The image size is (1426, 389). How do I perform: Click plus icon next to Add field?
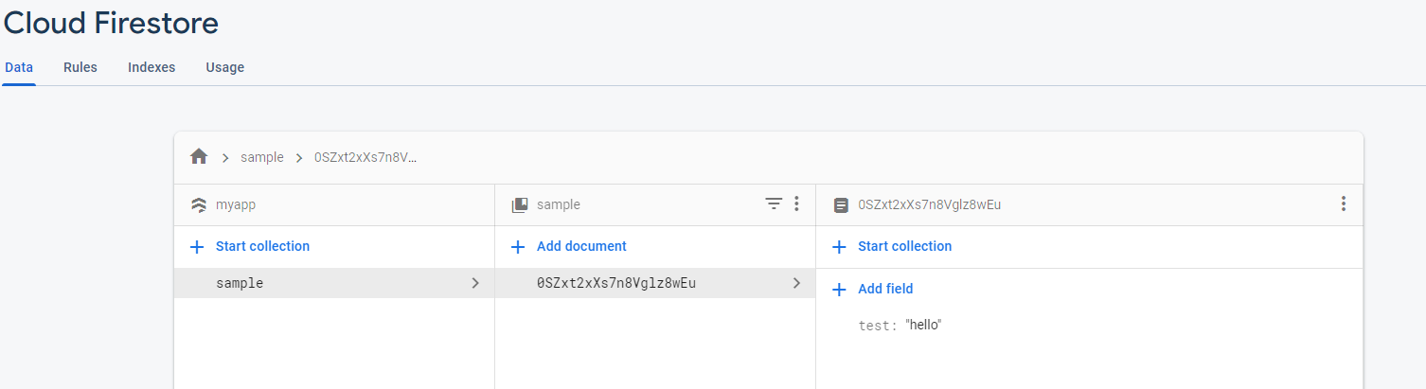(839, 290)
